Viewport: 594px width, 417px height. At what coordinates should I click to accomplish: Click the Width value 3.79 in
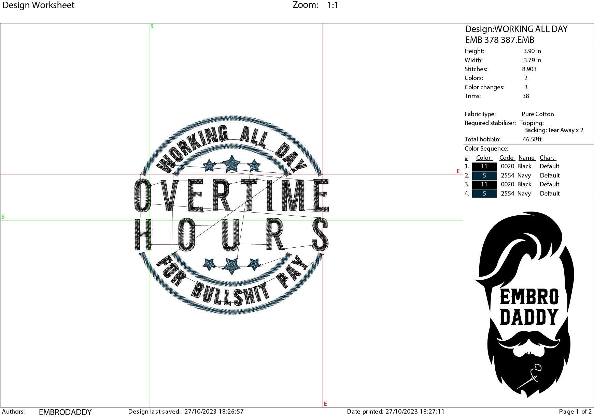532,60
